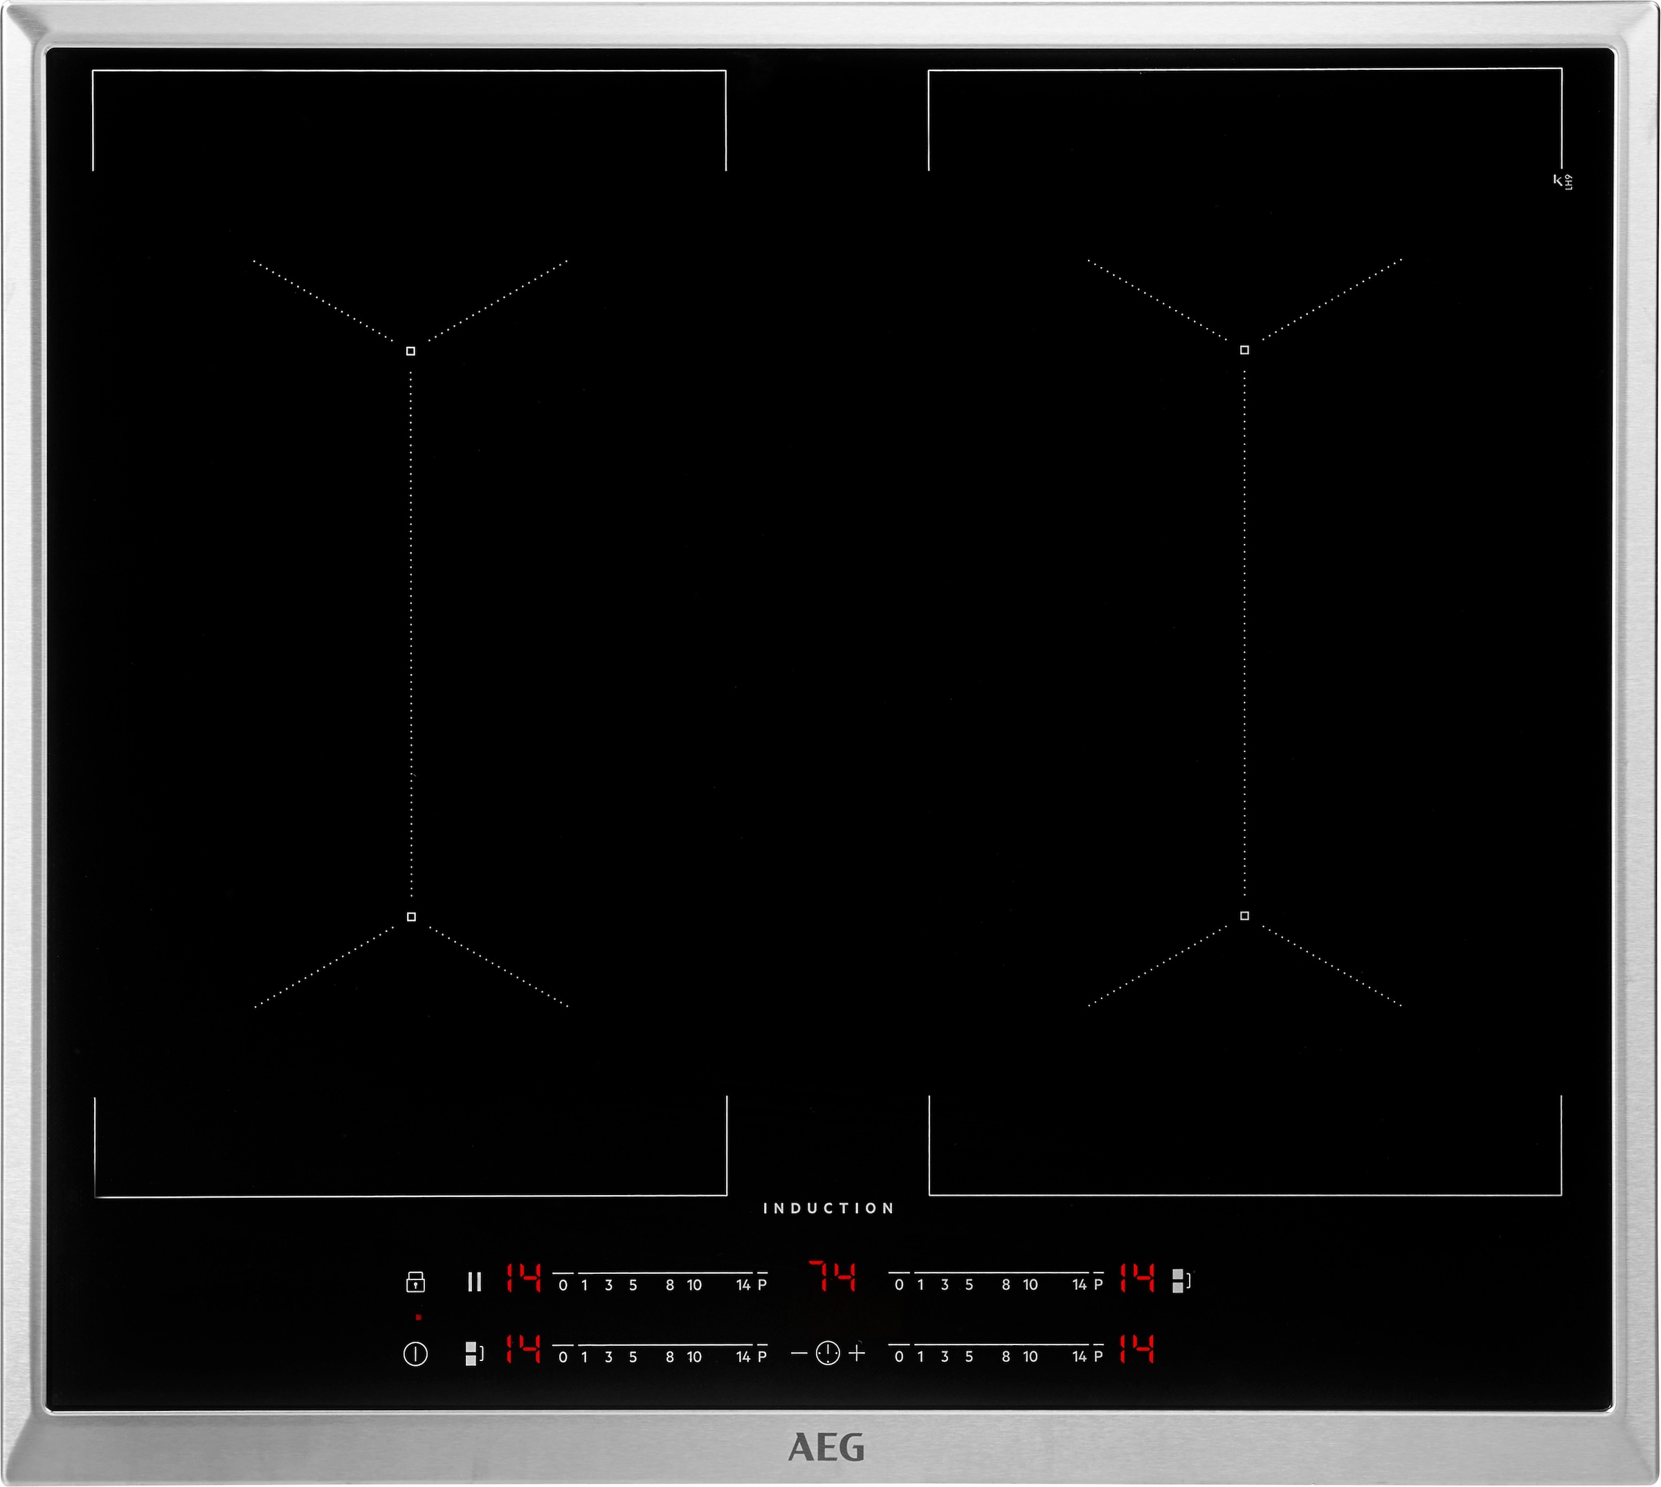
Task: Touch the upper-right cooking zone square marker
Action: pos(1244,349)
